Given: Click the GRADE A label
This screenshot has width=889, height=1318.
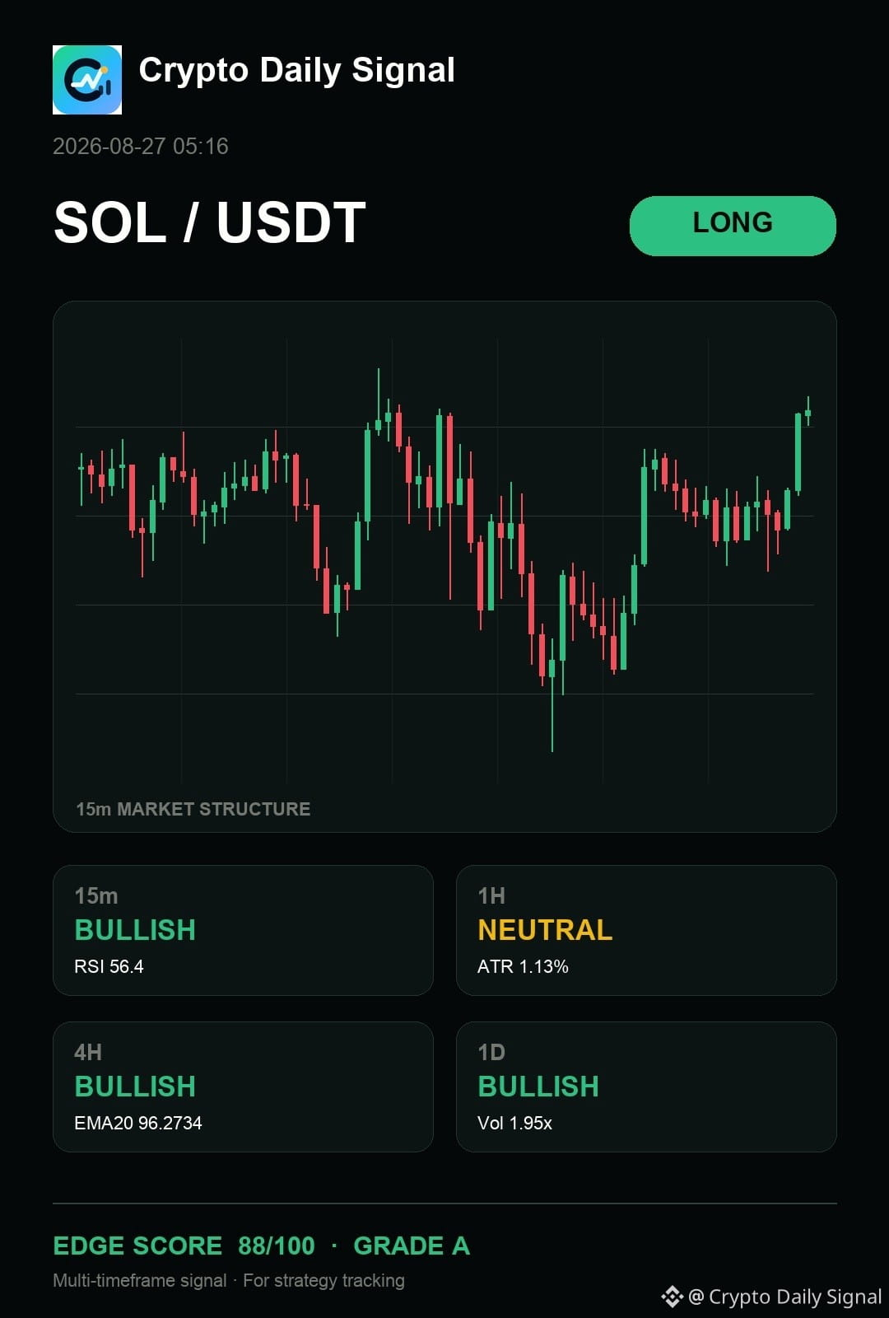Looking at the screenshot, I should click(412, 1246).
